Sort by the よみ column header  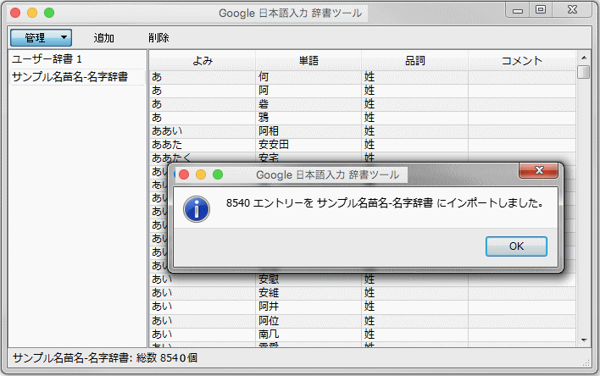(x=202, y=60)
